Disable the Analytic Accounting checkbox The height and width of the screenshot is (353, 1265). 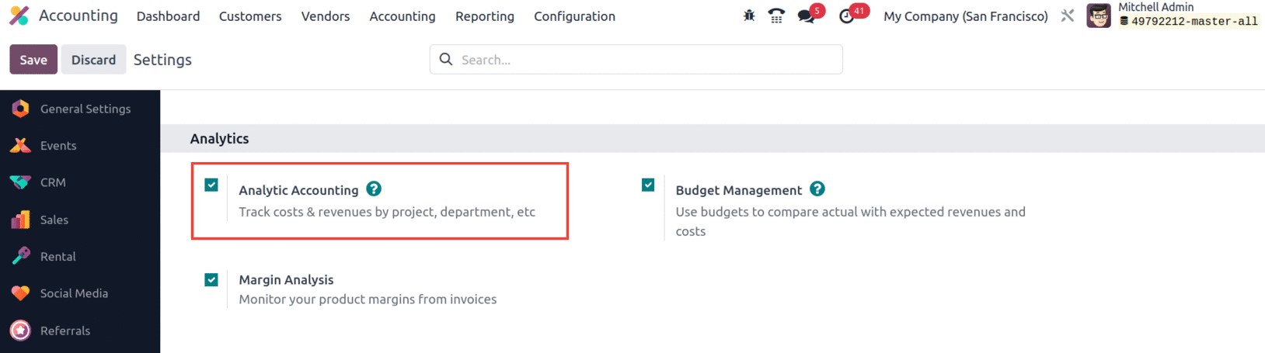[x=211, y=185]
